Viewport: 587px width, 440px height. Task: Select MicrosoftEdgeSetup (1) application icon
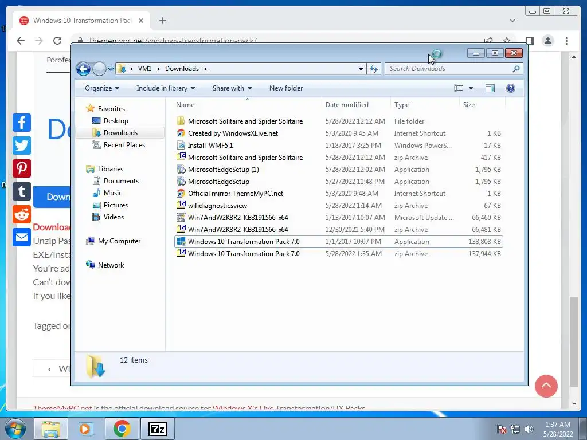click(x=181, y=169)
